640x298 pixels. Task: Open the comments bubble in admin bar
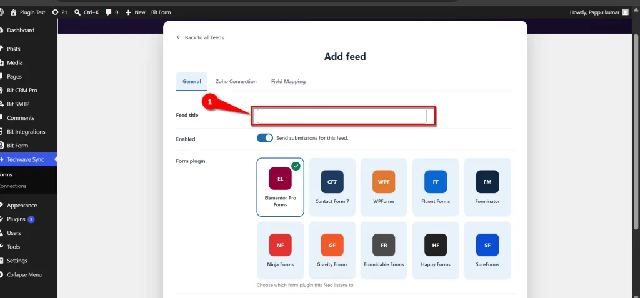point(112,12)
